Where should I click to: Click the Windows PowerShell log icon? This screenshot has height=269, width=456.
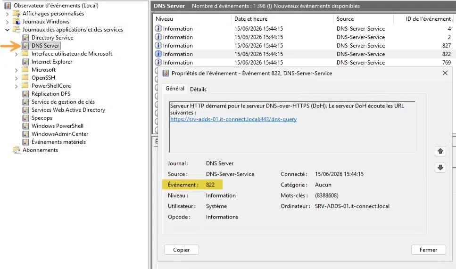(x=25, y=126)
